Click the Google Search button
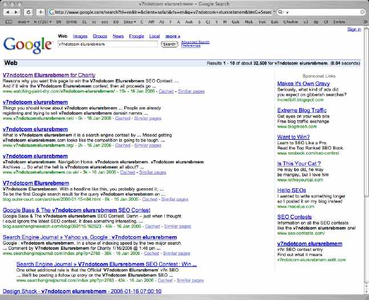Viewport: 369px width, 300px height. pos(169,44)
